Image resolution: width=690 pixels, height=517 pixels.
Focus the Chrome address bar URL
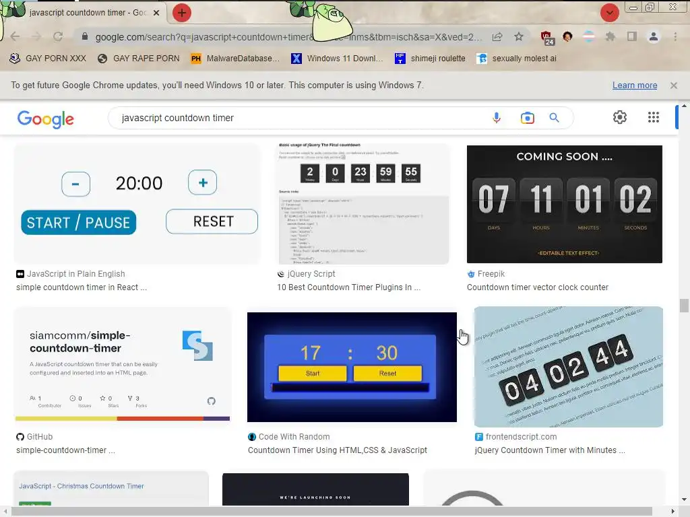click(288, 37)
